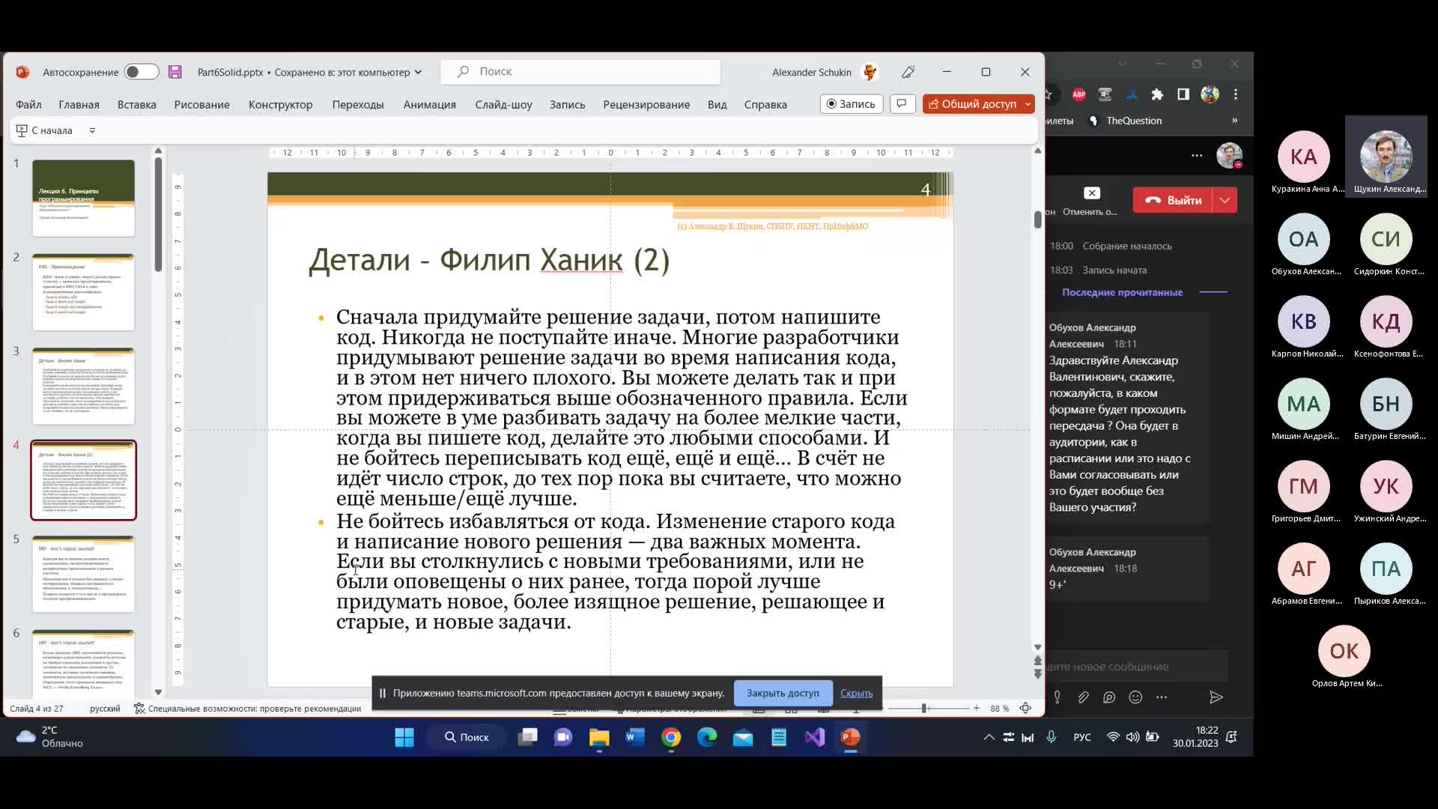Image resolution: width=1438 pixels, height=809 pixels.
Task: Open the Слайд-шоу ribbon tab
Action: 504,104
